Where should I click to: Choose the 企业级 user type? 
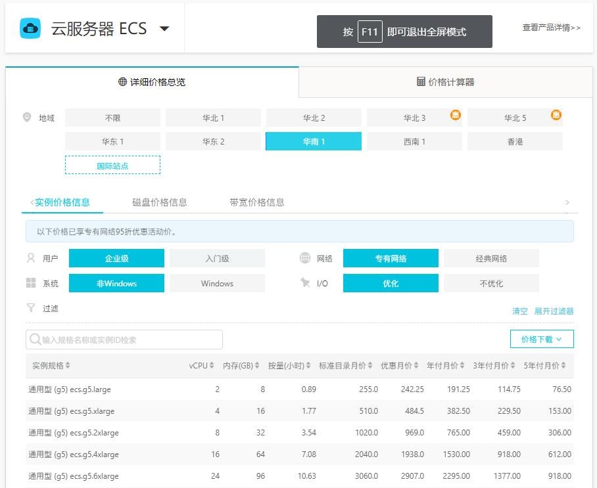(116, 258)
